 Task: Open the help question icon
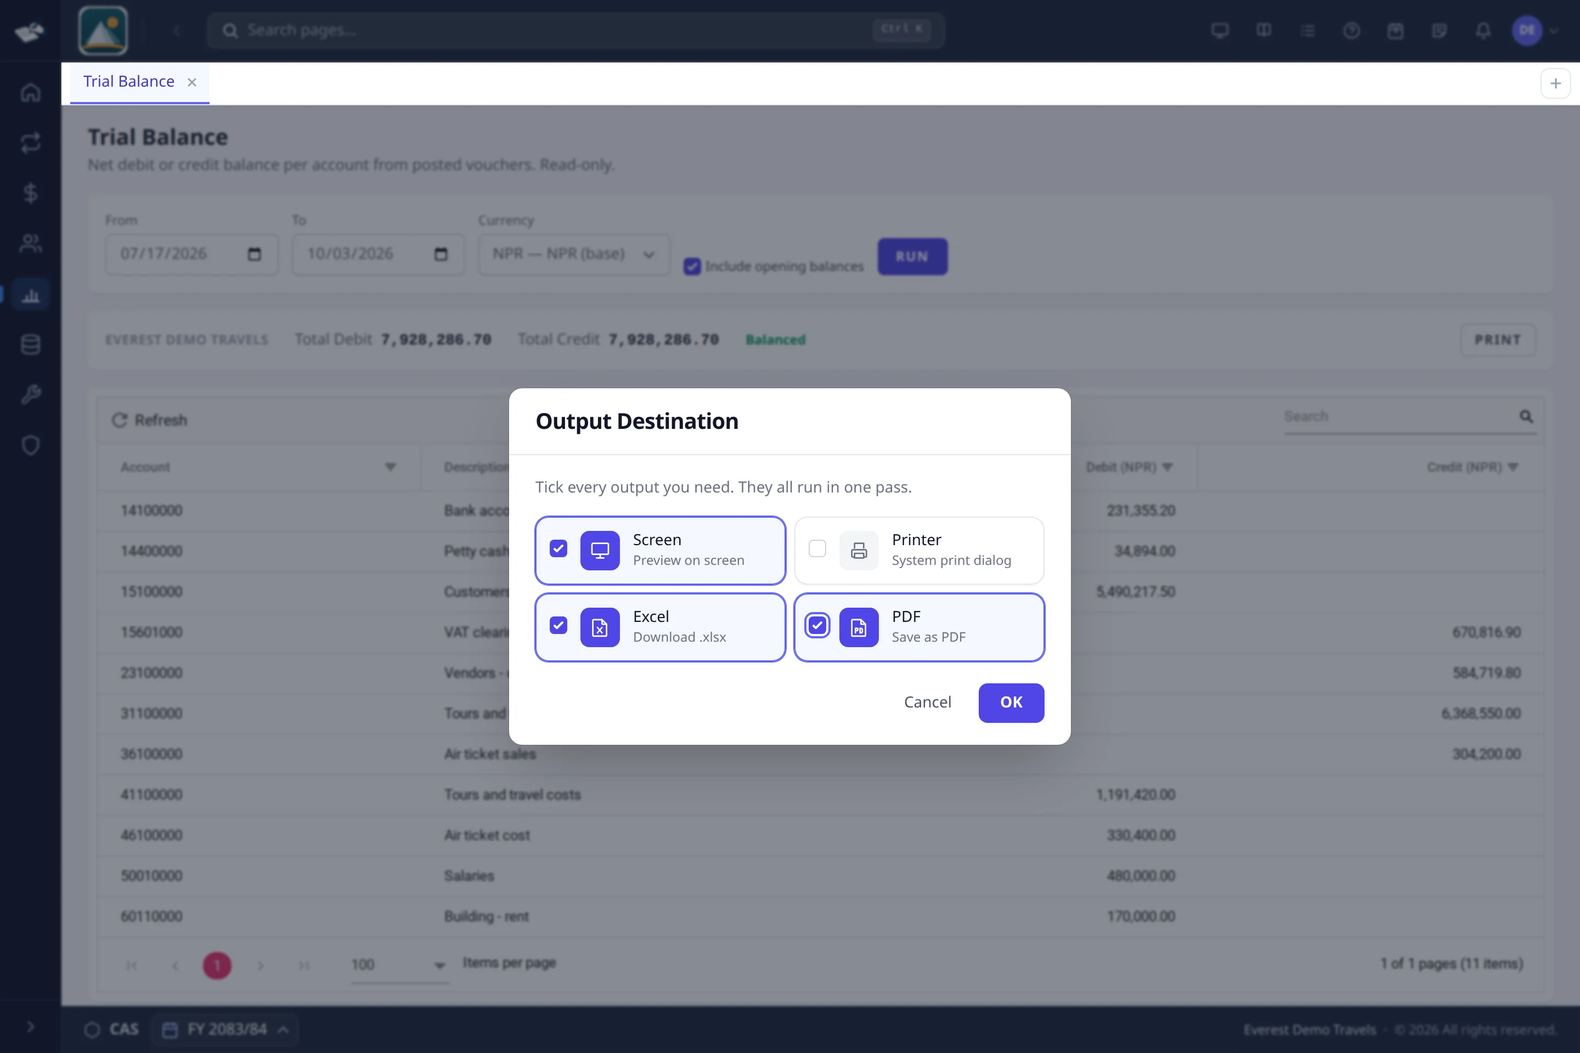(1352, 31)
